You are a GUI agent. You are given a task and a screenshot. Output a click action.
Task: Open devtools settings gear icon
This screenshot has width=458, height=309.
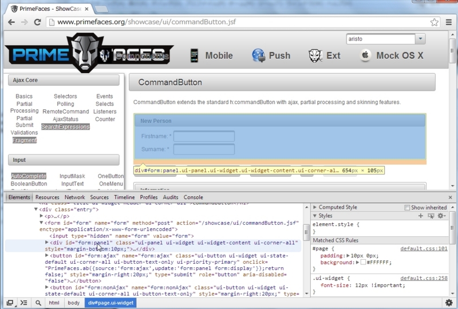pyautogui.click(x=449, y=303)
